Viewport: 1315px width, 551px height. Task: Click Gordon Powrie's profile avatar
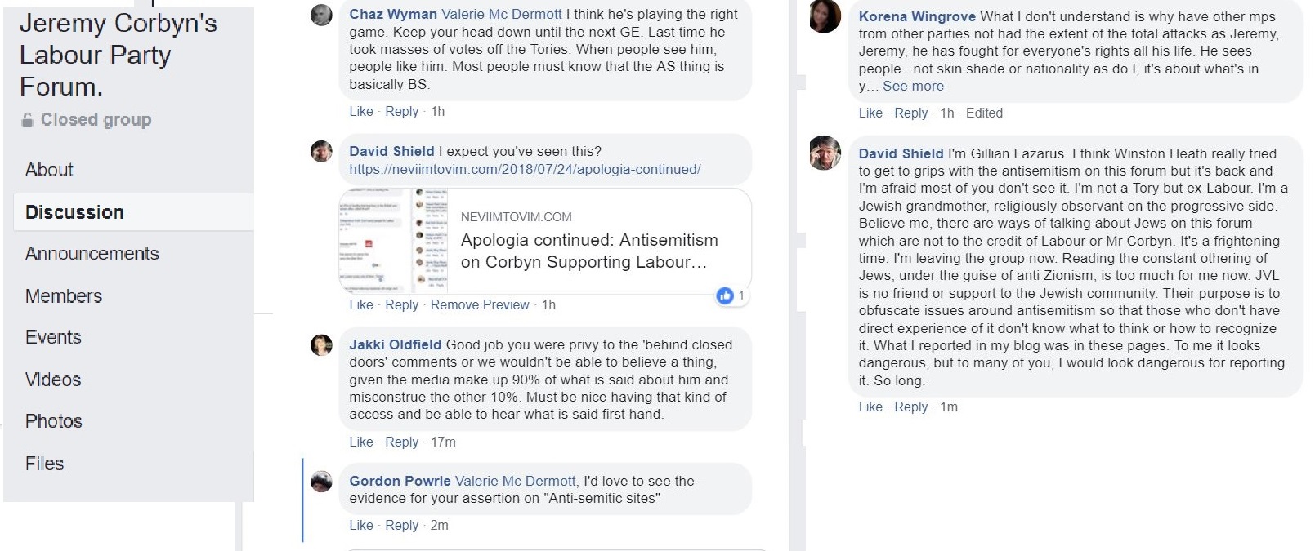tap(321, 482)
